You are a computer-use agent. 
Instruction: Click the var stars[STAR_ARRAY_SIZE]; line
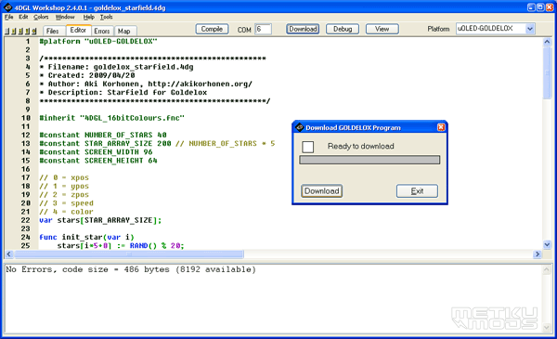click(x=100, y=220)
